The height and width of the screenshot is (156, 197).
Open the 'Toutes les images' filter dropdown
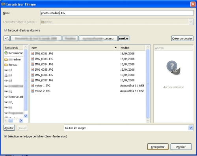pos(129,128)
